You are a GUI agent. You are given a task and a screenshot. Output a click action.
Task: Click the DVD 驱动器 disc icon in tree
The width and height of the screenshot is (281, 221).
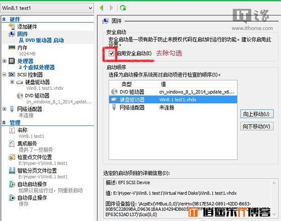[20, 96]
